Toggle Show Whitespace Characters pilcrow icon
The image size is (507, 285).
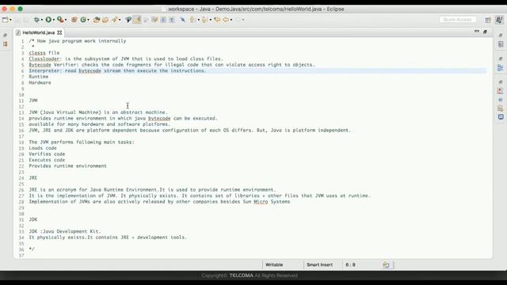pos(172,20)
